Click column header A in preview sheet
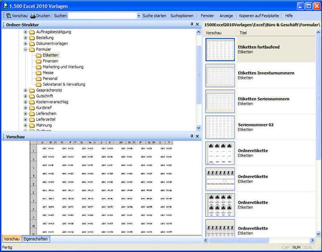Screen dimensions: 322x252 [43, 142]
